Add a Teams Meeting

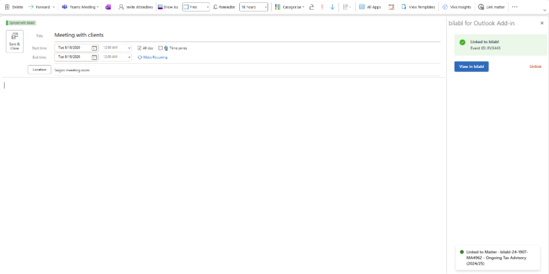pos(78,7)
